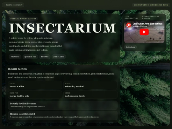Click the Focus insects & allies card

pyautogui.click(x=35, y=85)
